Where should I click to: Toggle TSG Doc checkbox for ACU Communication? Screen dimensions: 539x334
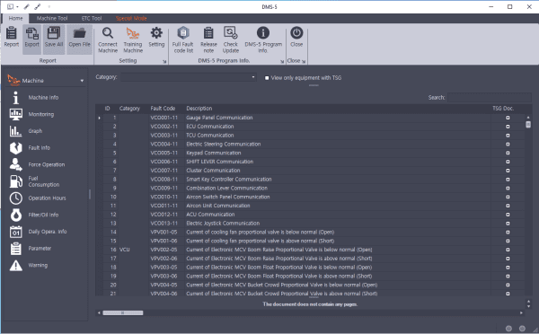[x=508, y=215]
